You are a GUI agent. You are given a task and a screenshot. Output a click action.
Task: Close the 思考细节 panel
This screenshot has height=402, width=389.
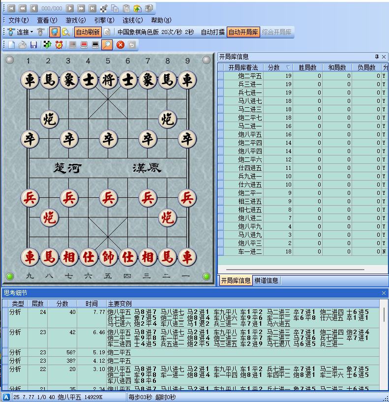click(x=384, y=293)
